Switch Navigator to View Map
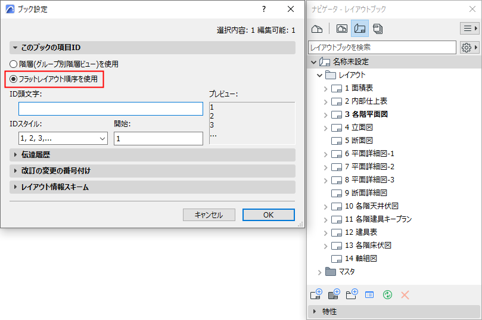Image resolution: width=482 pixels, height=320 pixels. [342, 29]
